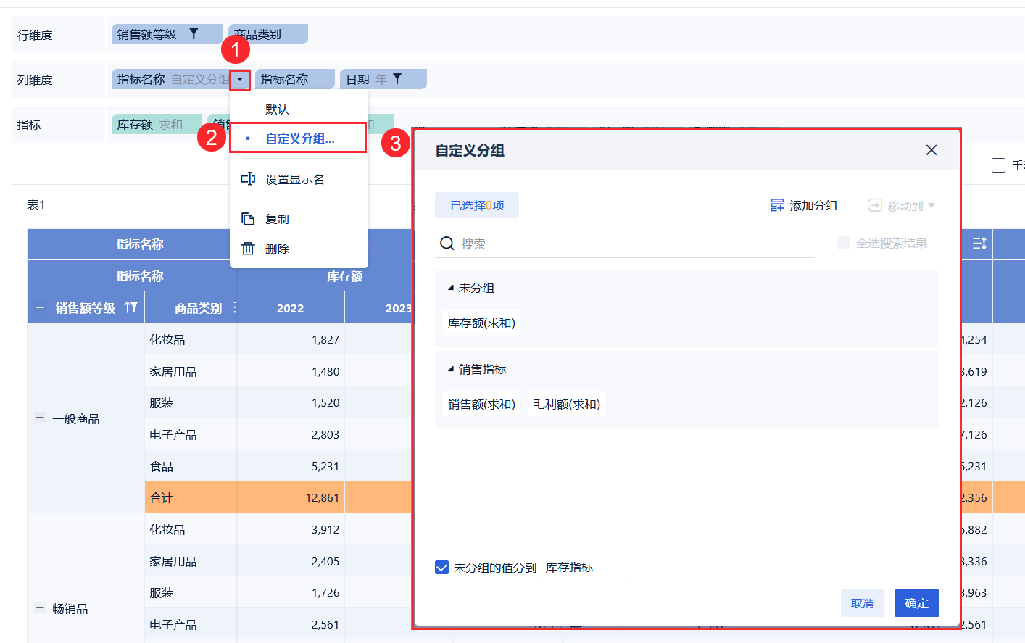Click the 库存指标 group name input
1025x643 pixels.
586,567
